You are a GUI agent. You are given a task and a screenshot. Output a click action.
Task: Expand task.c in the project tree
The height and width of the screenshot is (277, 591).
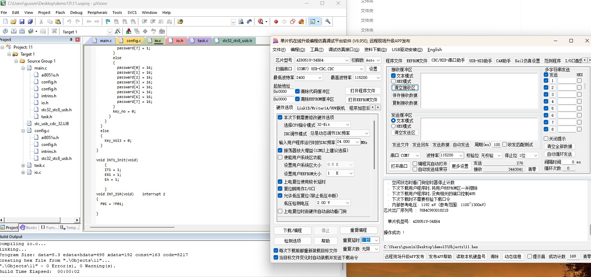click(x=23, y=165)
